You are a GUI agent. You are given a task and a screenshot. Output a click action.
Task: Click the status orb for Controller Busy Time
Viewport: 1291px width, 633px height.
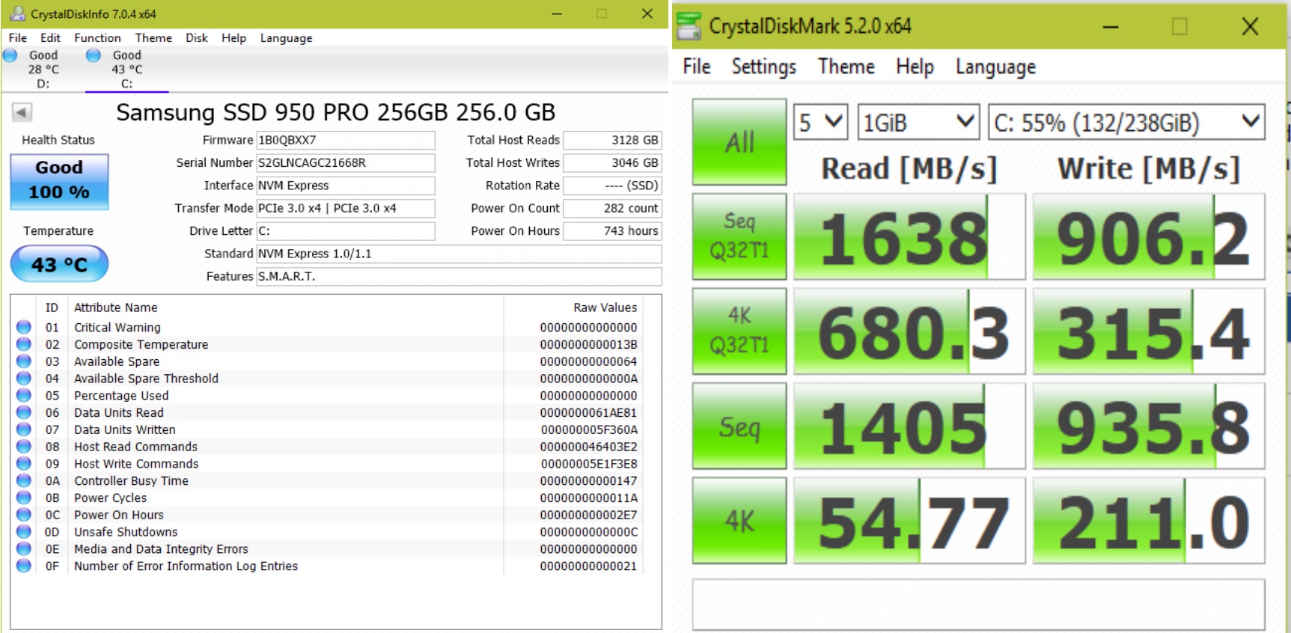(24, 480)
